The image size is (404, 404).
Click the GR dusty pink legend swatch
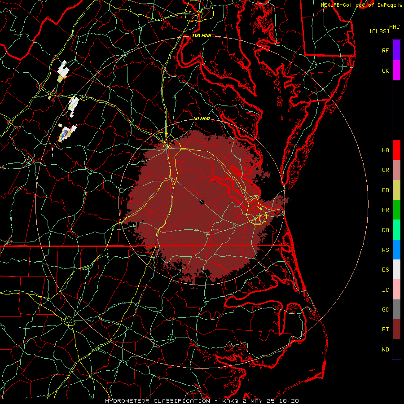396,170
